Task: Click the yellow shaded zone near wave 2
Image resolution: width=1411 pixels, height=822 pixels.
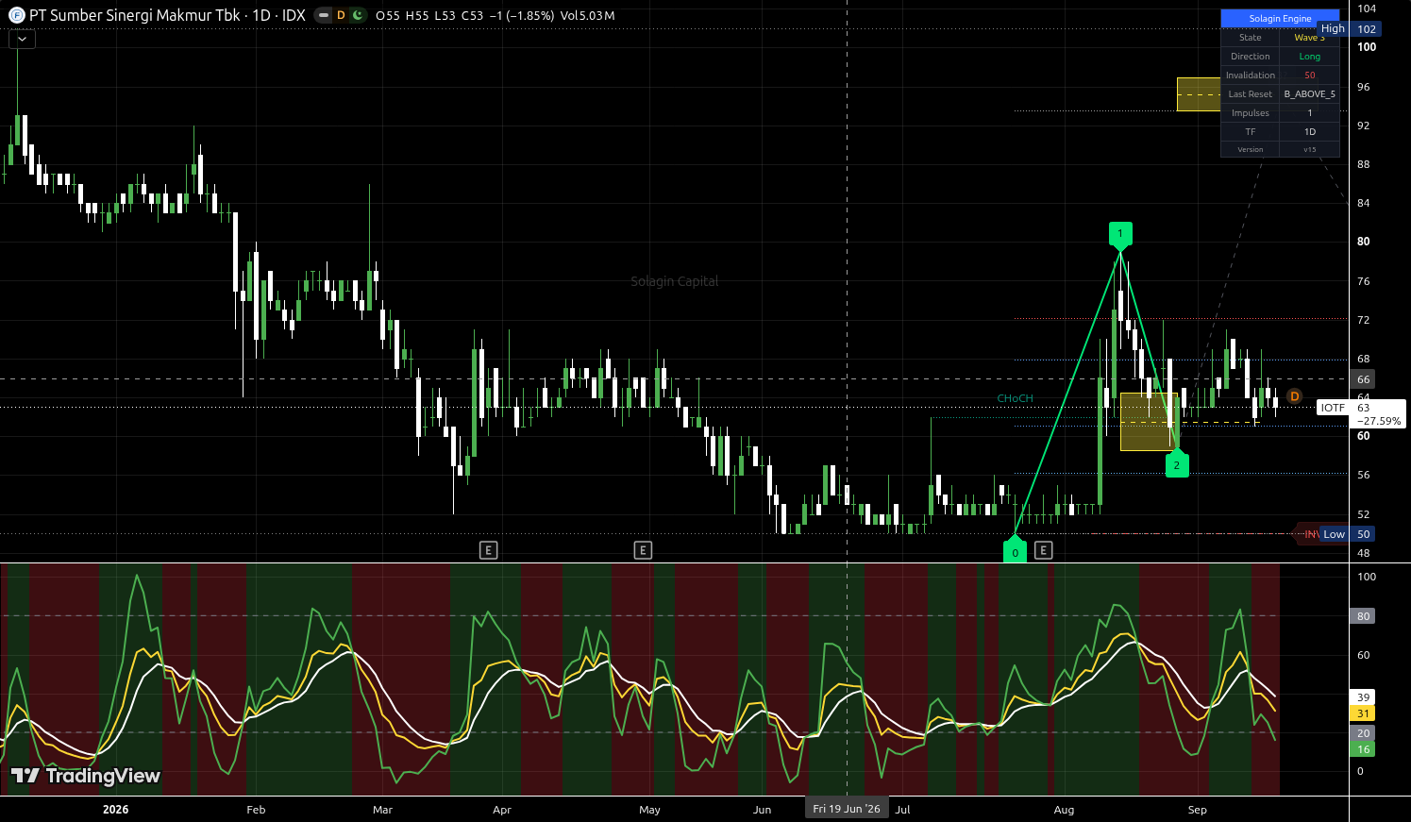Action: pos(1149,422)
